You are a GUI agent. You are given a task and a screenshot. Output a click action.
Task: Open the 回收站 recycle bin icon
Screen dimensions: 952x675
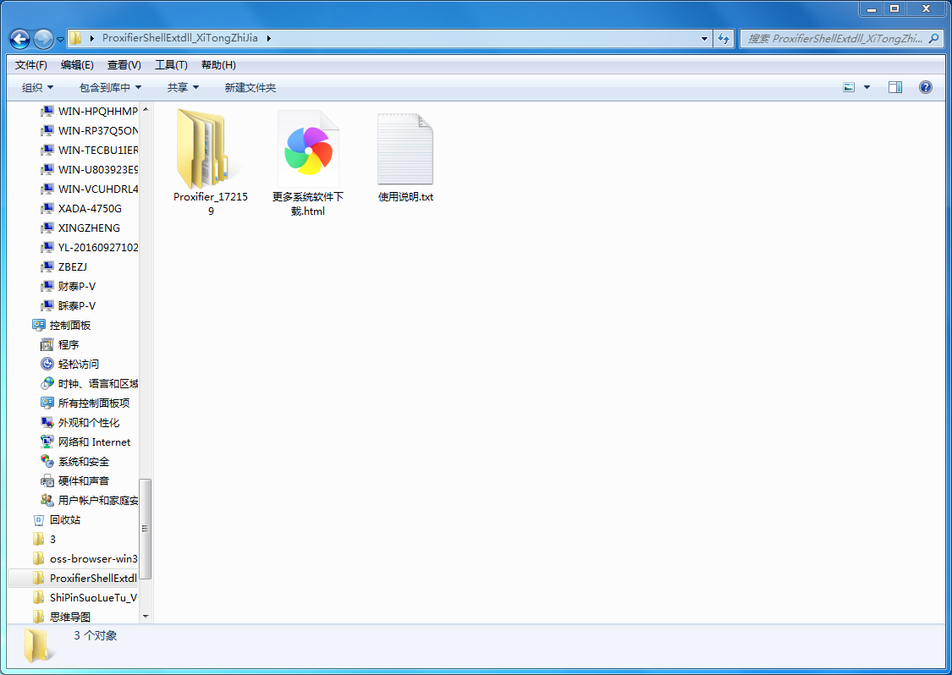click(38, 519)
